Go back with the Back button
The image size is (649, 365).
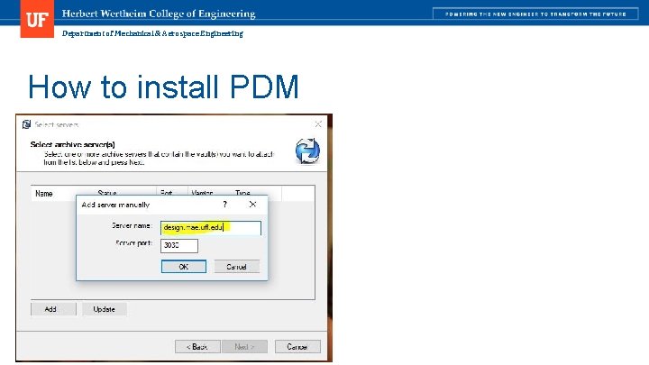tap(197, 347)
